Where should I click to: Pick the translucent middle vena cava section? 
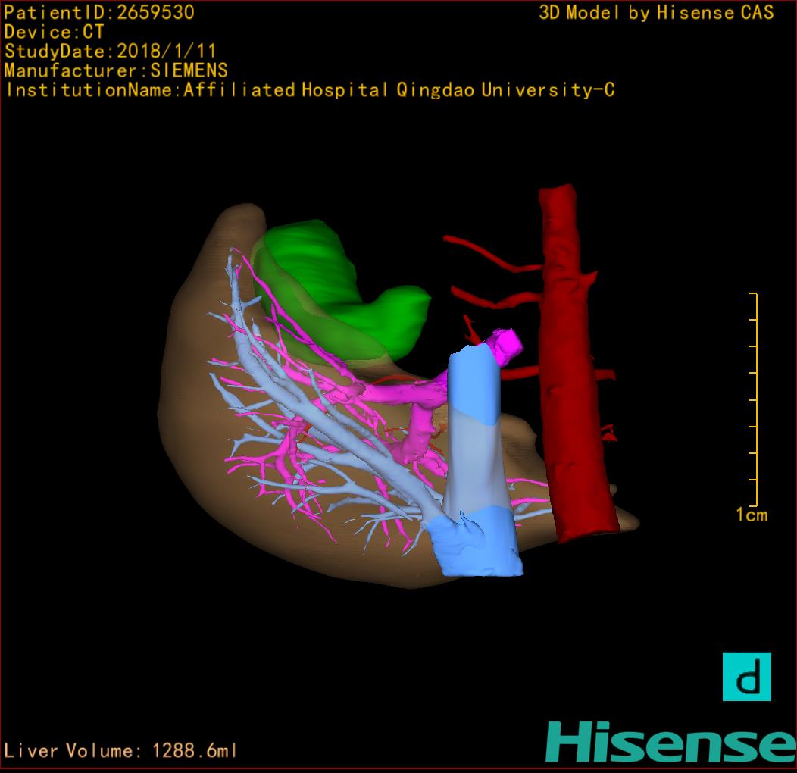point(471,462)
